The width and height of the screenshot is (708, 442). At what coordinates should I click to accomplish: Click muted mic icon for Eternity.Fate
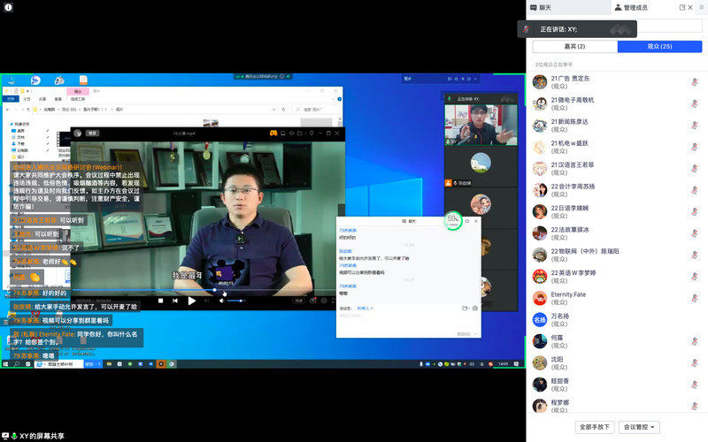pyautogui.click(x=695, y=298)
